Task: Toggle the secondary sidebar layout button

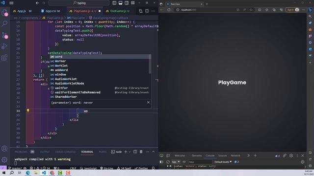Action: (127, 3)
